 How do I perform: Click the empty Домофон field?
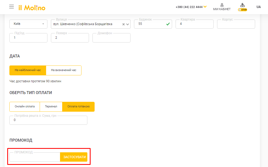(x=111, y=38)
